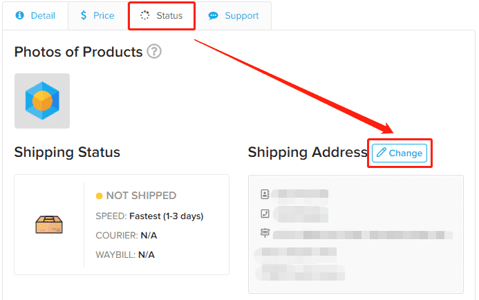This screenshot has width=479, height=300.
Task: Click the info icon on Detail tab
Action: [x=20, y=15]
